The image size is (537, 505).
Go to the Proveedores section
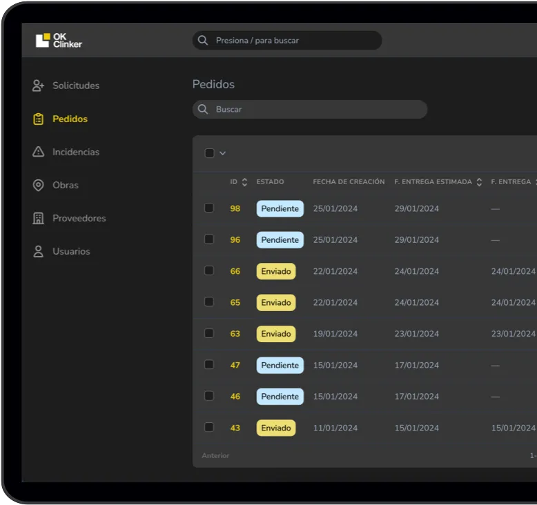(79, 218)
